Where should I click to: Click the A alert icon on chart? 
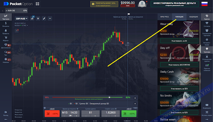(17, 31)
